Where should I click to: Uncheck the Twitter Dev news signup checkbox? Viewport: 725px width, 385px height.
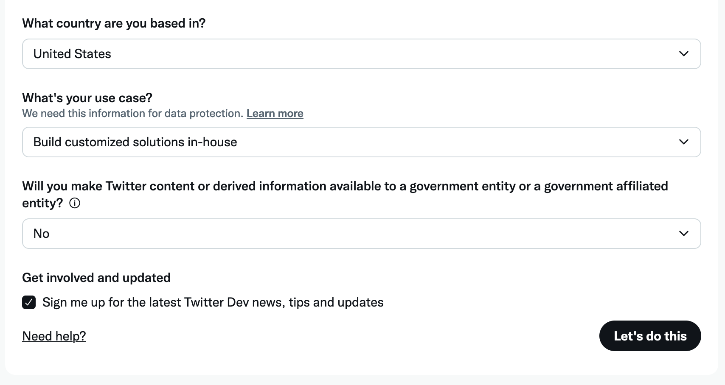point(29,303)
